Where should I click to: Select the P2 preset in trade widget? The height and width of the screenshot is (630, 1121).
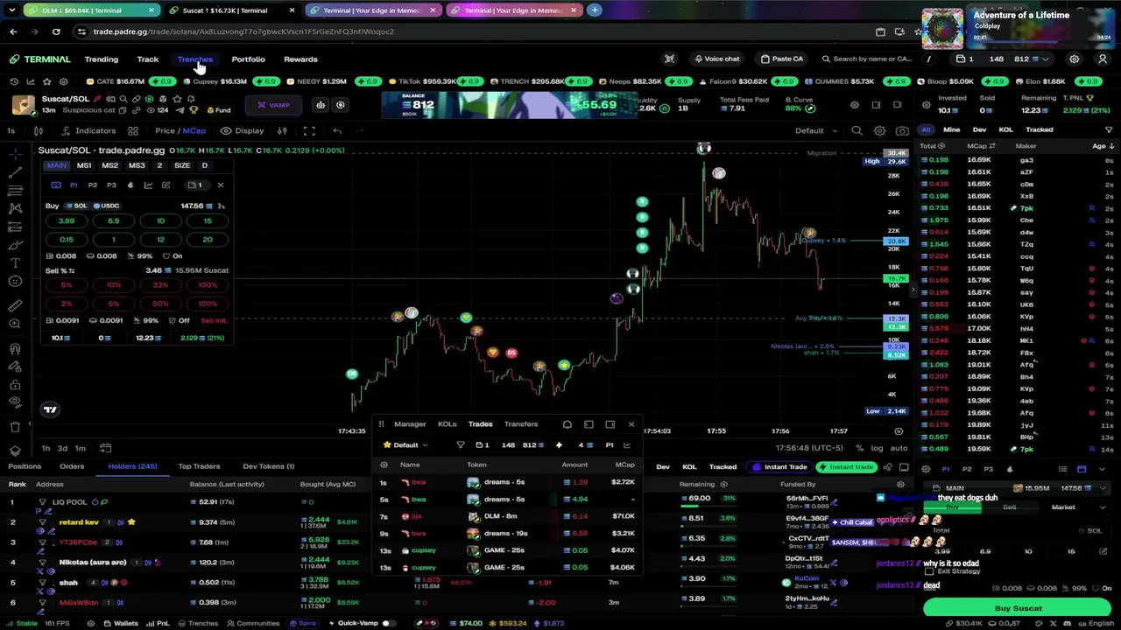tap(92, 185)
